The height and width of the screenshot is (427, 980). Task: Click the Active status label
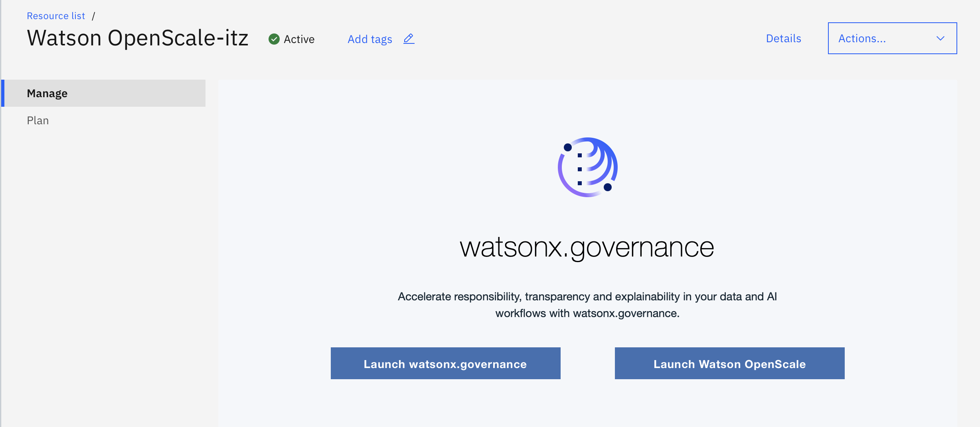coord(299,39)
